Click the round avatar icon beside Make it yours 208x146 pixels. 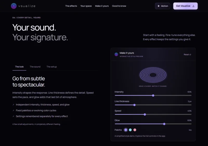point(116,55)
